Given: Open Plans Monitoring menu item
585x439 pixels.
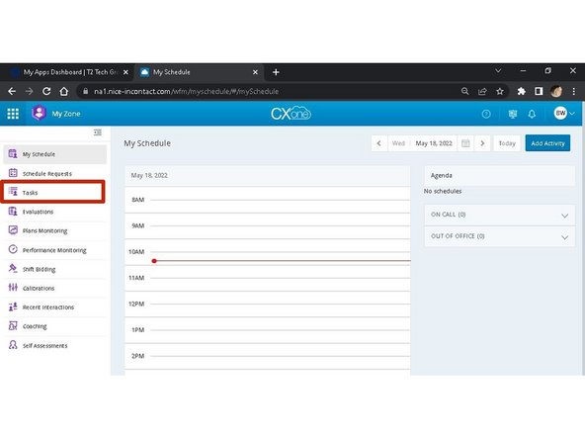Looking at the screenshot, I should [55, 230].
